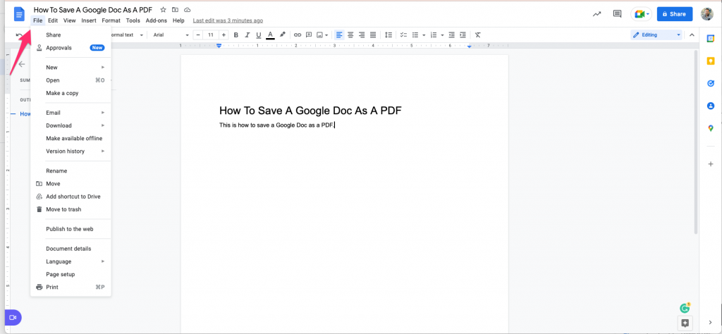Open the Google account profile picture
722x334 pixels.
(706, 14)
